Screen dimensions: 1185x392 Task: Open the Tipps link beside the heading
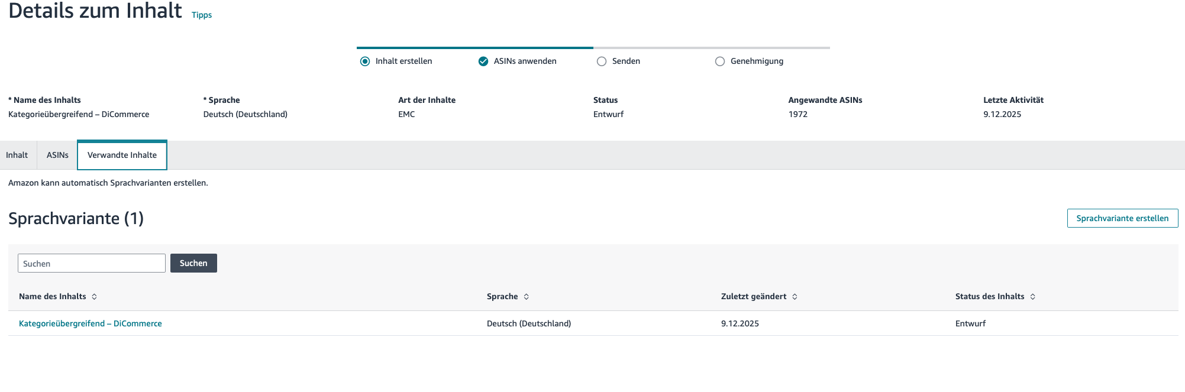tap(202, 15)
